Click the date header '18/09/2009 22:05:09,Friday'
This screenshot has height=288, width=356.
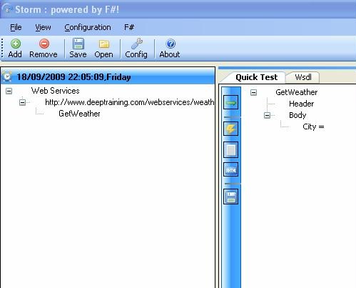click(x=73, y=77)
